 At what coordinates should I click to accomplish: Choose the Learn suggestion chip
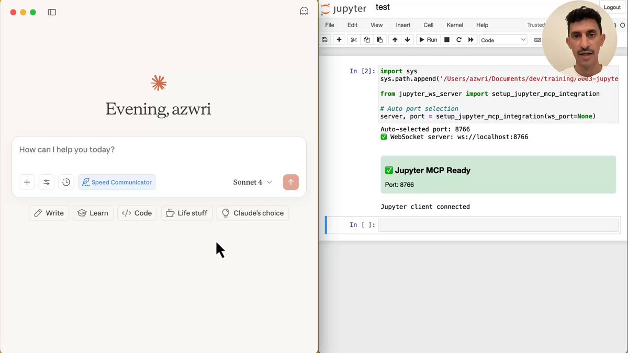[93, 213]
